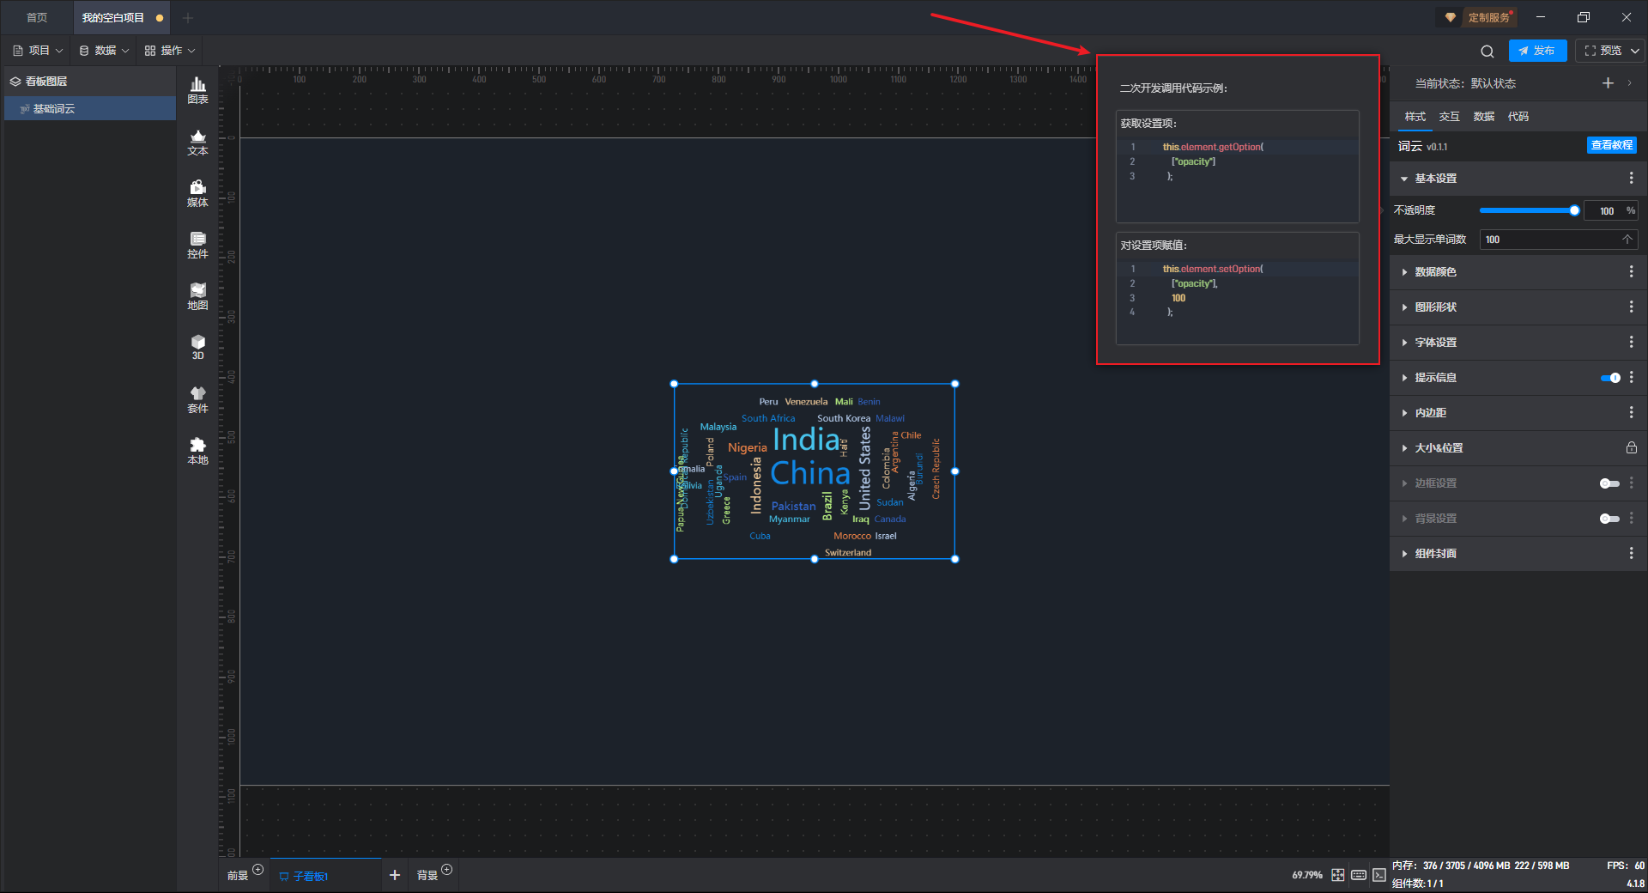Click the 不透明度 opacity slider handle
The image size is (1648, 893).
point(1574,210)
